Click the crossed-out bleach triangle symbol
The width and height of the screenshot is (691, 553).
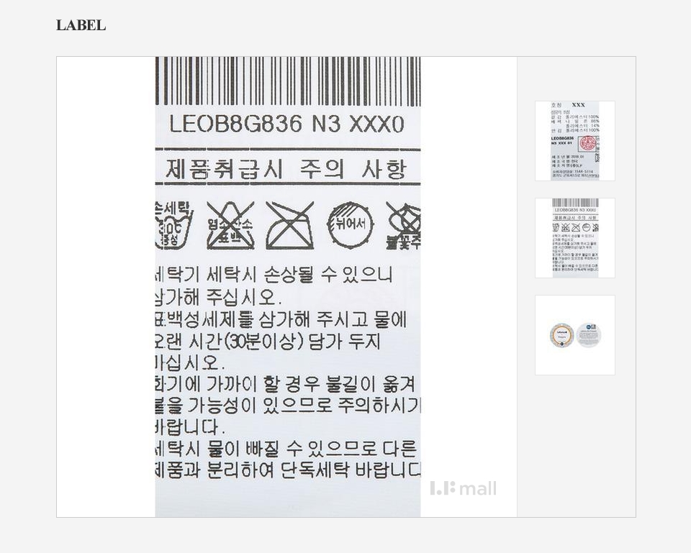coord(230,225)
